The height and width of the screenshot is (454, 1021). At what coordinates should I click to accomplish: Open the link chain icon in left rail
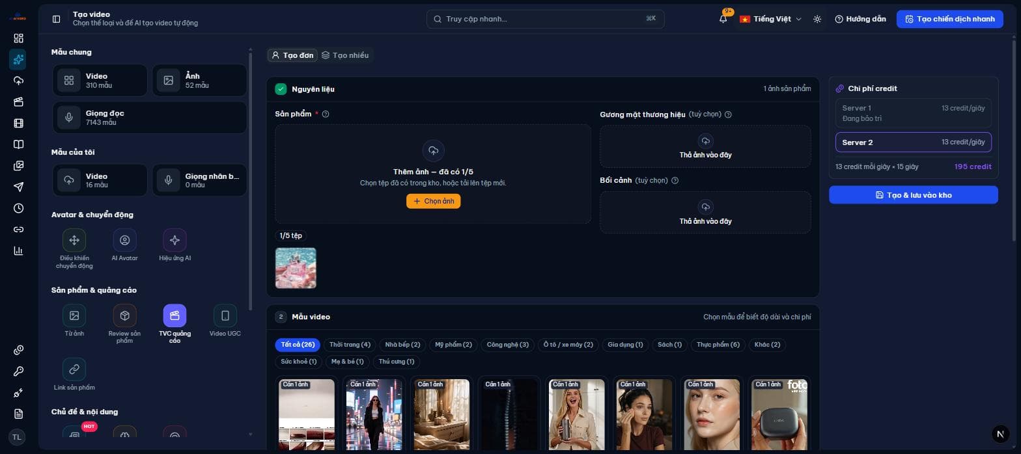tap(18, 230)
